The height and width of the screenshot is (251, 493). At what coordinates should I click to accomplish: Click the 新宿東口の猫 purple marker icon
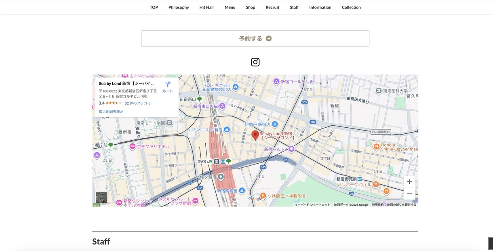(222, 106)
